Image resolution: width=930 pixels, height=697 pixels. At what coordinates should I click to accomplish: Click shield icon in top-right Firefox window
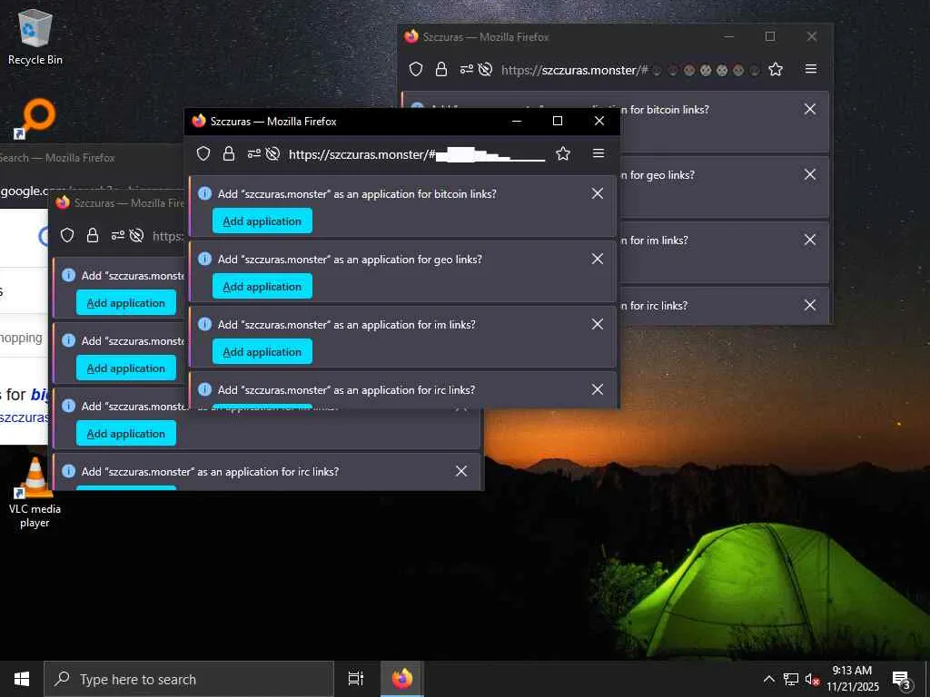pyautogui.click(x=416, y=70)
